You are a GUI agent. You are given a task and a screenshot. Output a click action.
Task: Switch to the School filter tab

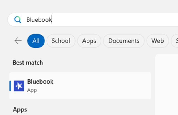(61, 41)
